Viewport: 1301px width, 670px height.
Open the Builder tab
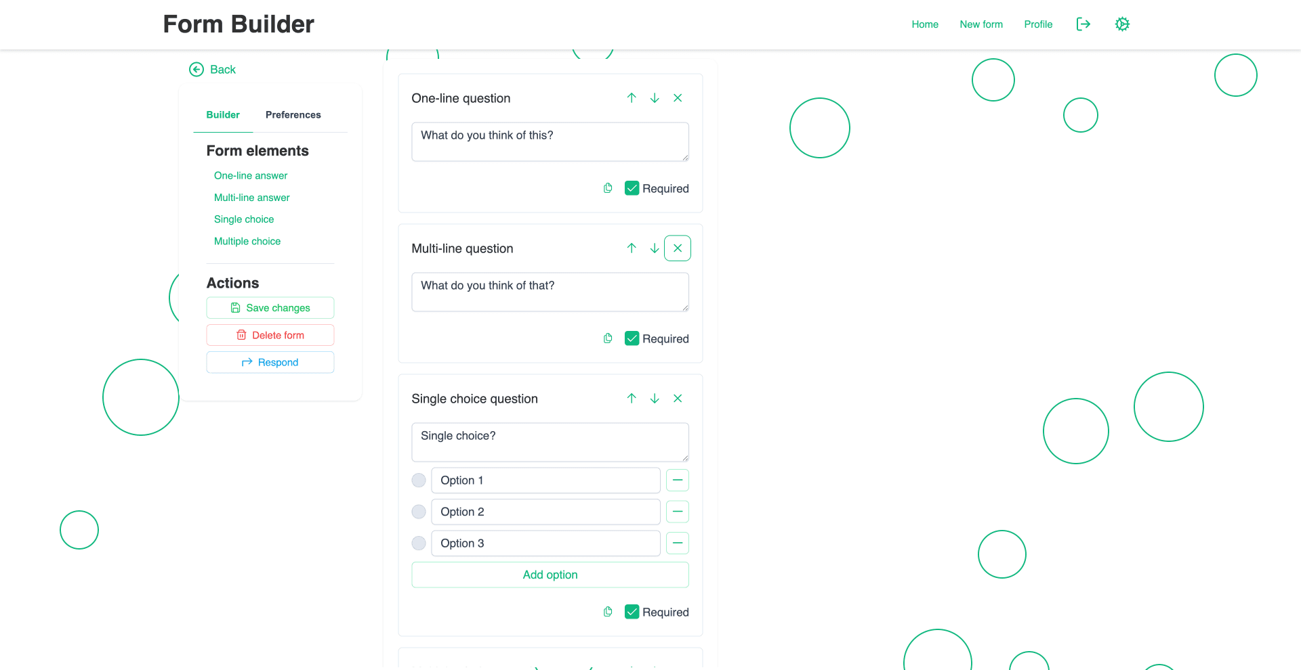(222, 114)
